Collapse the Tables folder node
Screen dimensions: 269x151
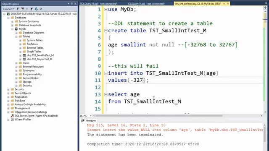click(x=16, y=36)
